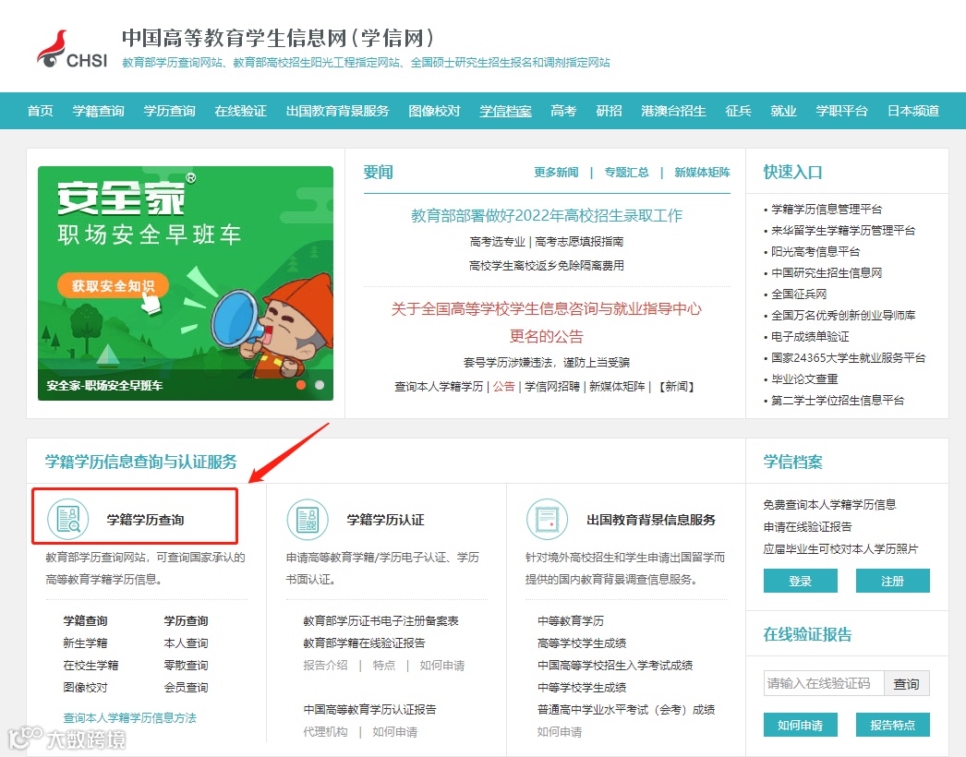
Task: Click the 学籍学历查询 heading link
Action: tap(145, 520)
